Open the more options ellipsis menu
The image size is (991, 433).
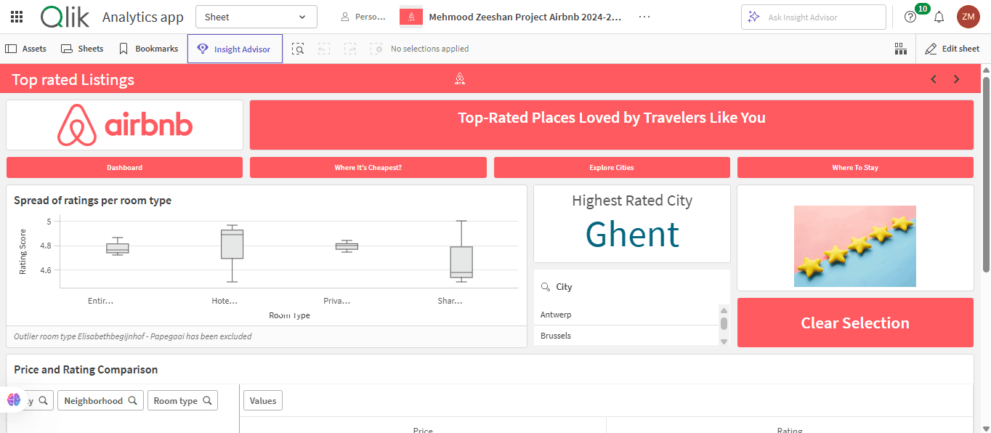click(644, 17)
